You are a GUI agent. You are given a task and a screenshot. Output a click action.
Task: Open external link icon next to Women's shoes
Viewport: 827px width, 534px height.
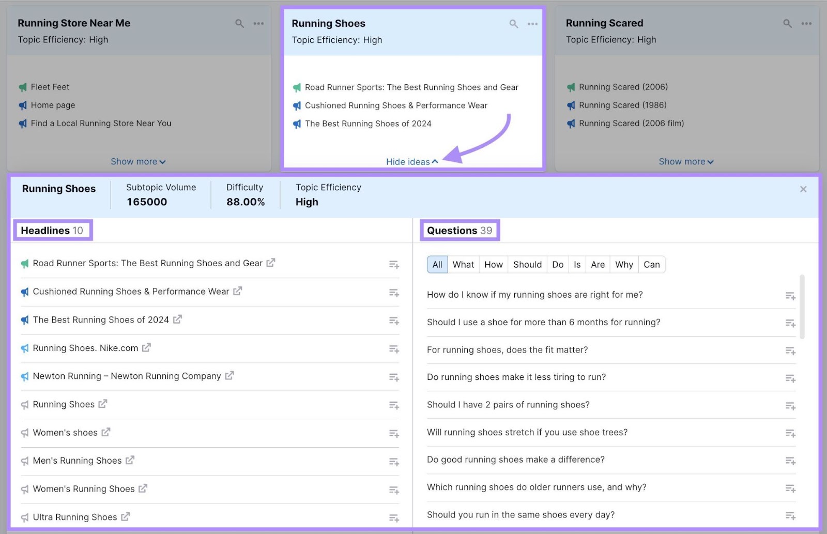click(x=105, y=432)
